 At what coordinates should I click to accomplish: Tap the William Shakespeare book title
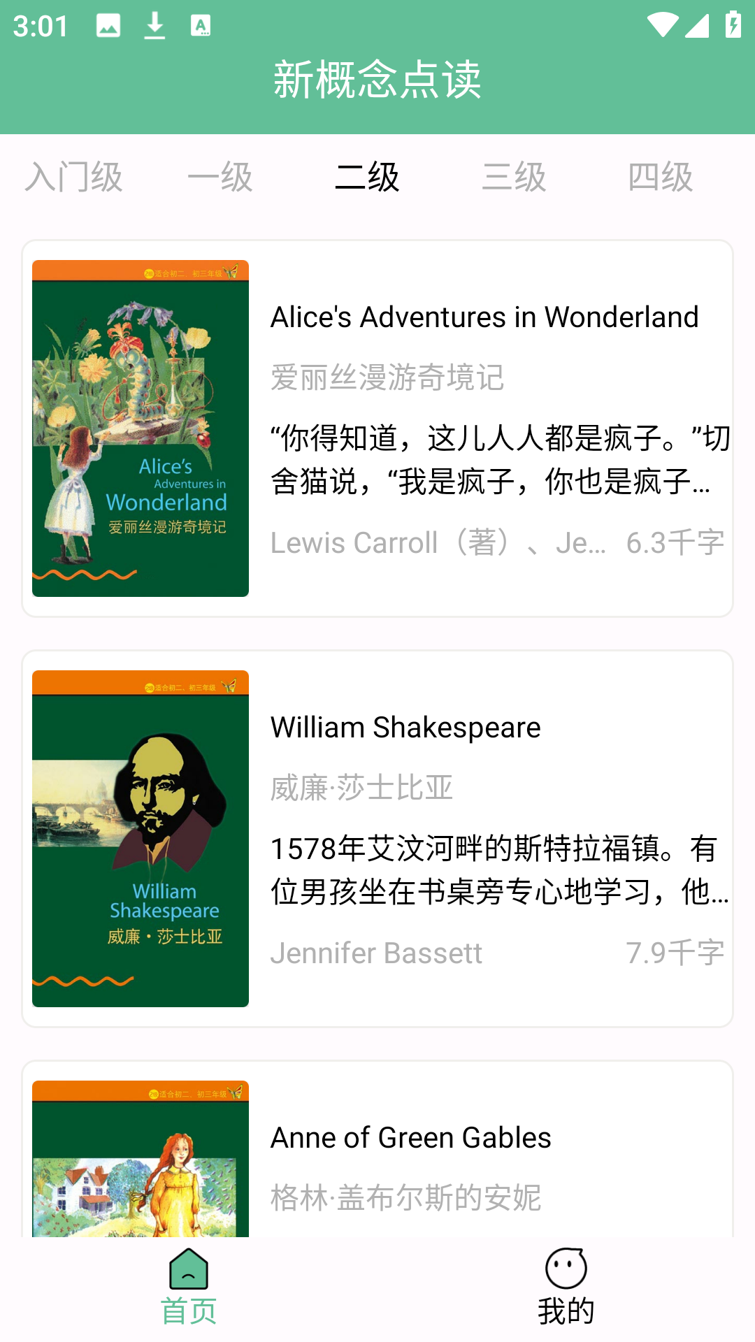pyautogui.click(x=405, y=728)
